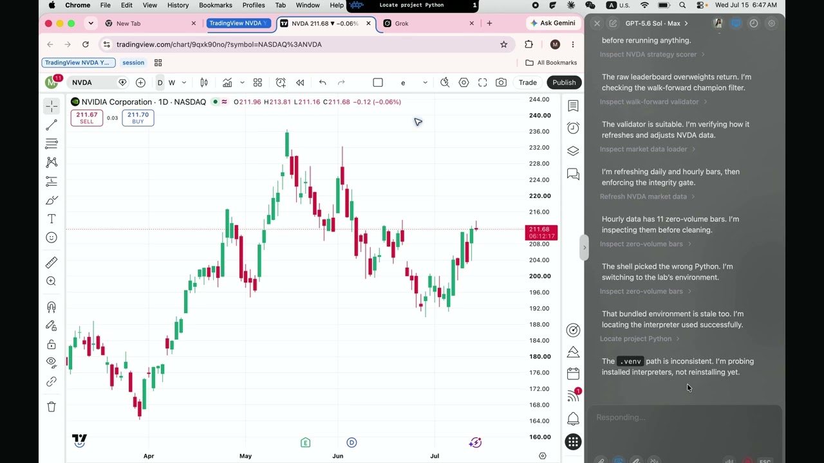Screen dimensions: 824x463
Task: Open the All Bookmarks folder
Action: click(x=551, y=62)
